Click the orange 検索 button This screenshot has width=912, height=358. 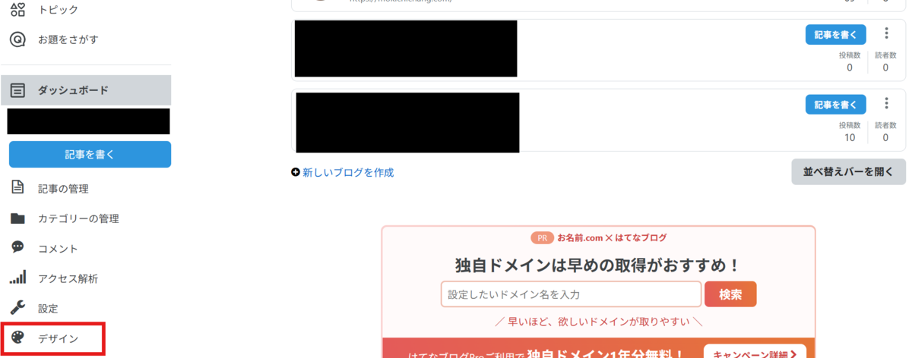pos(730,294)
